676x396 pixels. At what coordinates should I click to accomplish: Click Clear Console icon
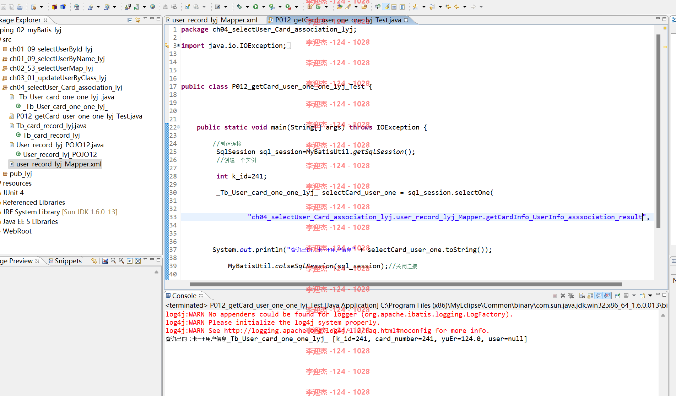(582, 296)
